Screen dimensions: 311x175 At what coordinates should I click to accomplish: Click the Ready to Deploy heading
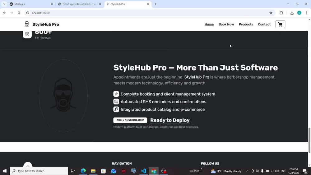(170, 120)
